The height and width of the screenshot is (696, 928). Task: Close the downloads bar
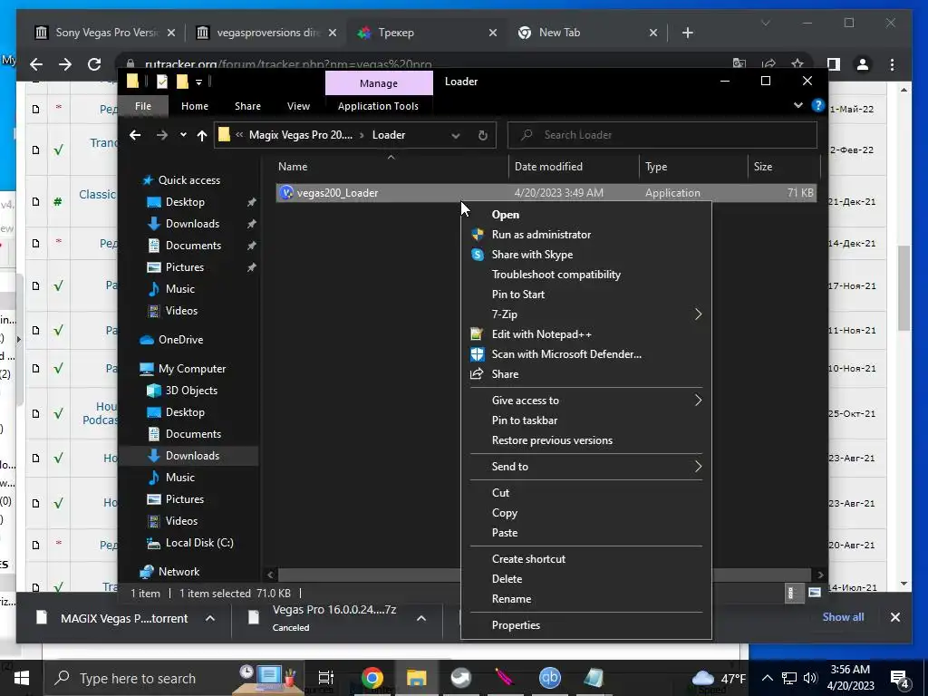tap(894, 617)
